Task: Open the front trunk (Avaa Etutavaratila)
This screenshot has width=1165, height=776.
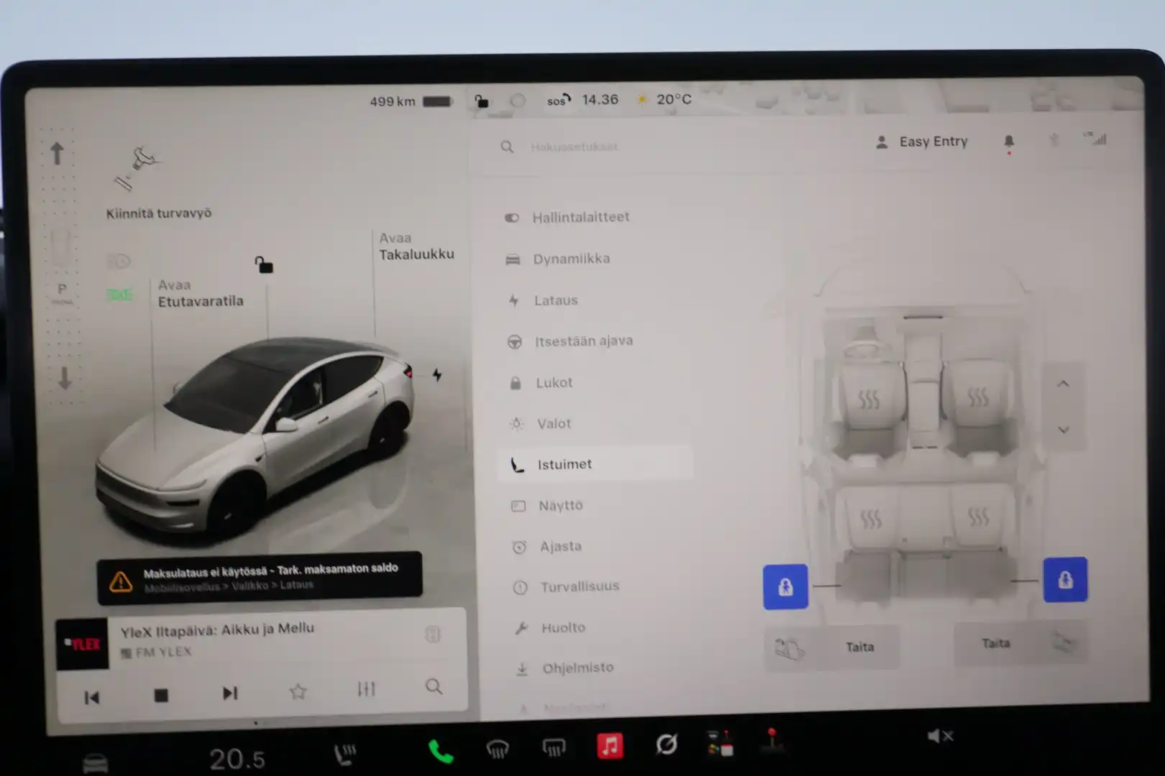Action: [201, 293]
